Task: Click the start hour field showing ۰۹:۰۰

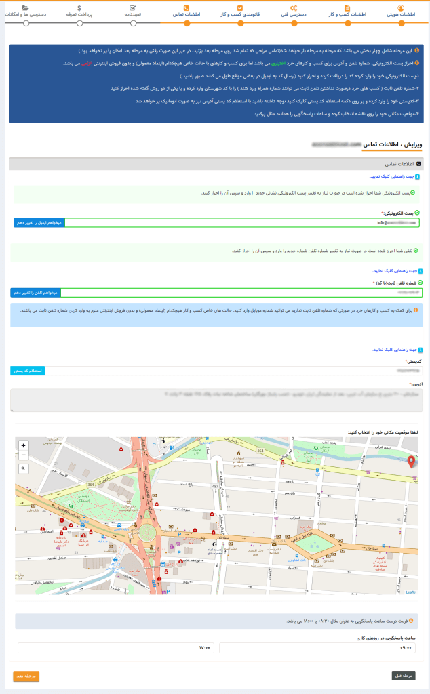Action: pos(317,648)
